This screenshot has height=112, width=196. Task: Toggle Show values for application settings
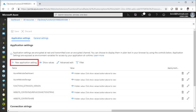47,63
